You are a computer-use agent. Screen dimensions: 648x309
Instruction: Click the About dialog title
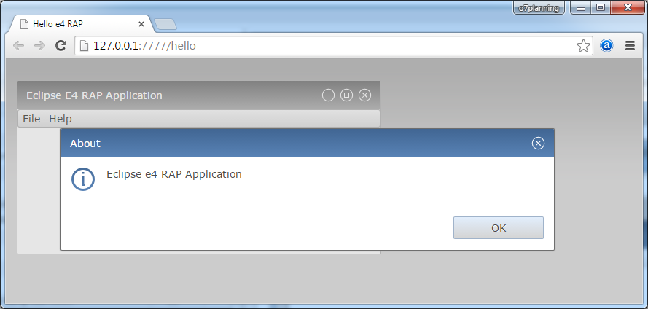point(85,144)
